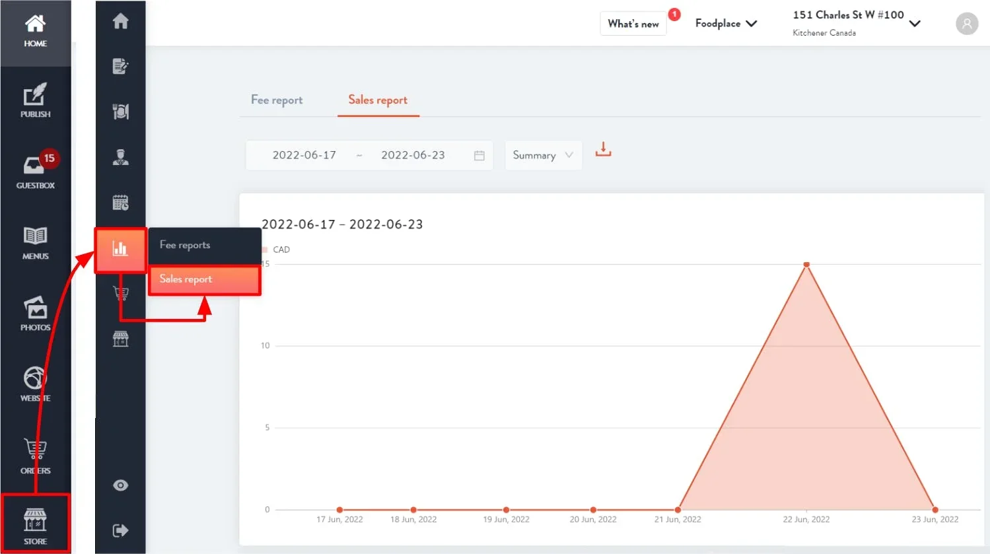
Task: Open the PHOTOS section
Action: 36,314
